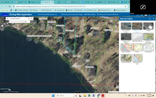Click the map Home extent button

tap(2, 26)
